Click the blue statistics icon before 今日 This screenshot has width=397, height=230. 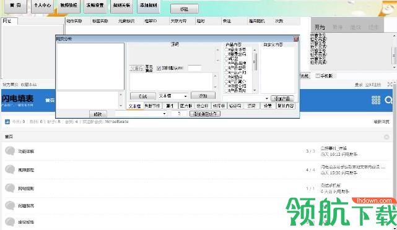7,122
